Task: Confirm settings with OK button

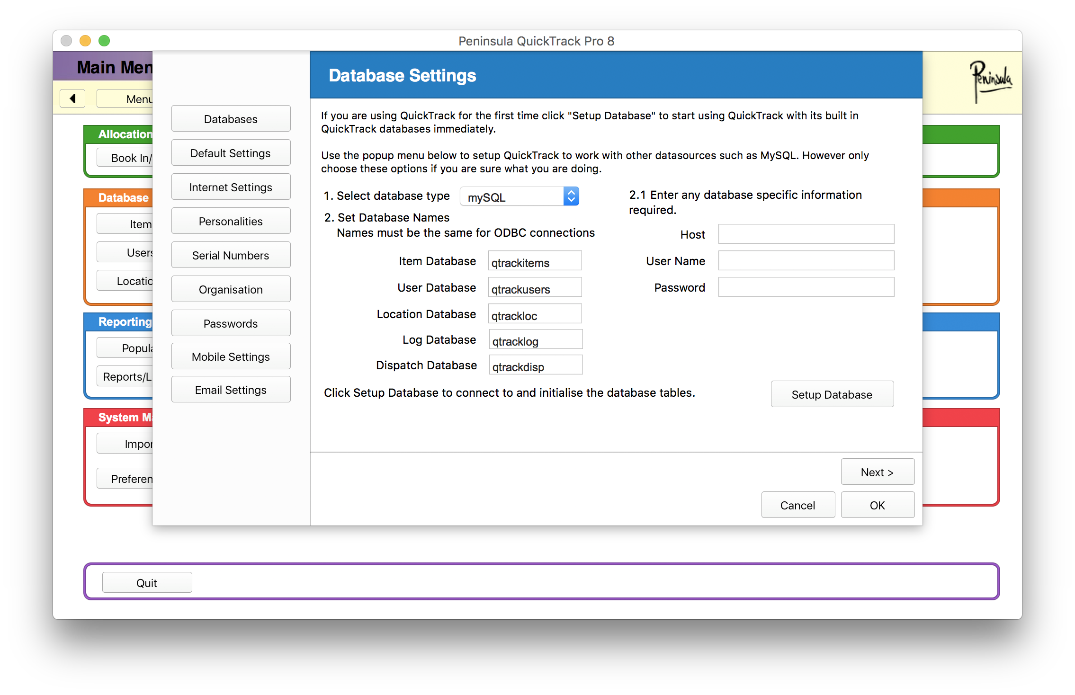Action: [x=877, y=505]
